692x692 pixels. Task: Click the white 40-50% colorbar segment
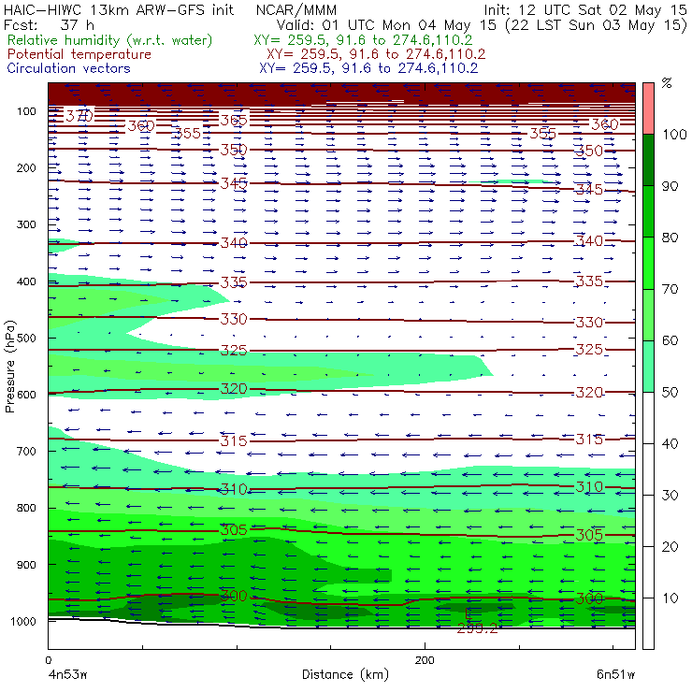click(648, 417)
